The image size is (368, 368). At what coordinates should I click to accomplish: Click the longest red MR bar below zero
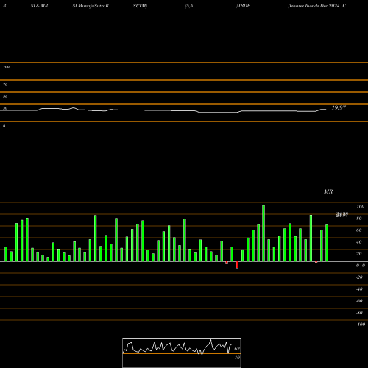pyautogui.click(x=237, y=265)
